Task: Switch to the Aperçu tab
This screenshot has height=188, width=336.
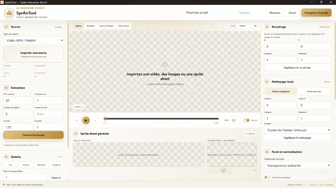Action: (x=79, y=26)
